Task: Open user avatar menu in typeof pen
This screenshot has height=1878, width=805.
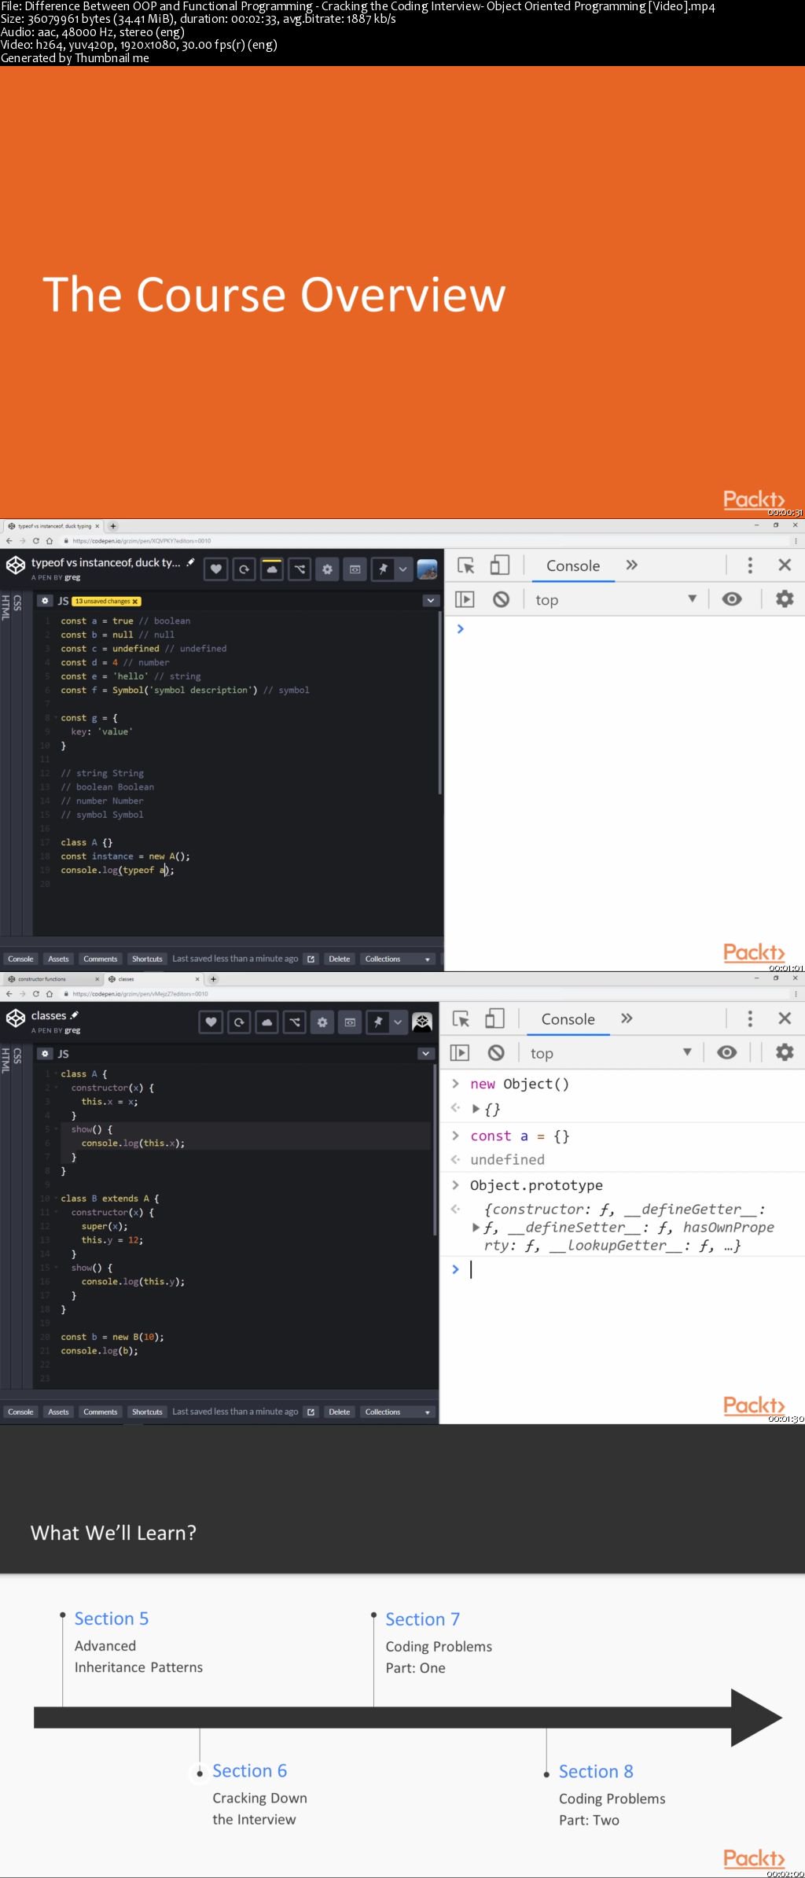Action: 427,569
